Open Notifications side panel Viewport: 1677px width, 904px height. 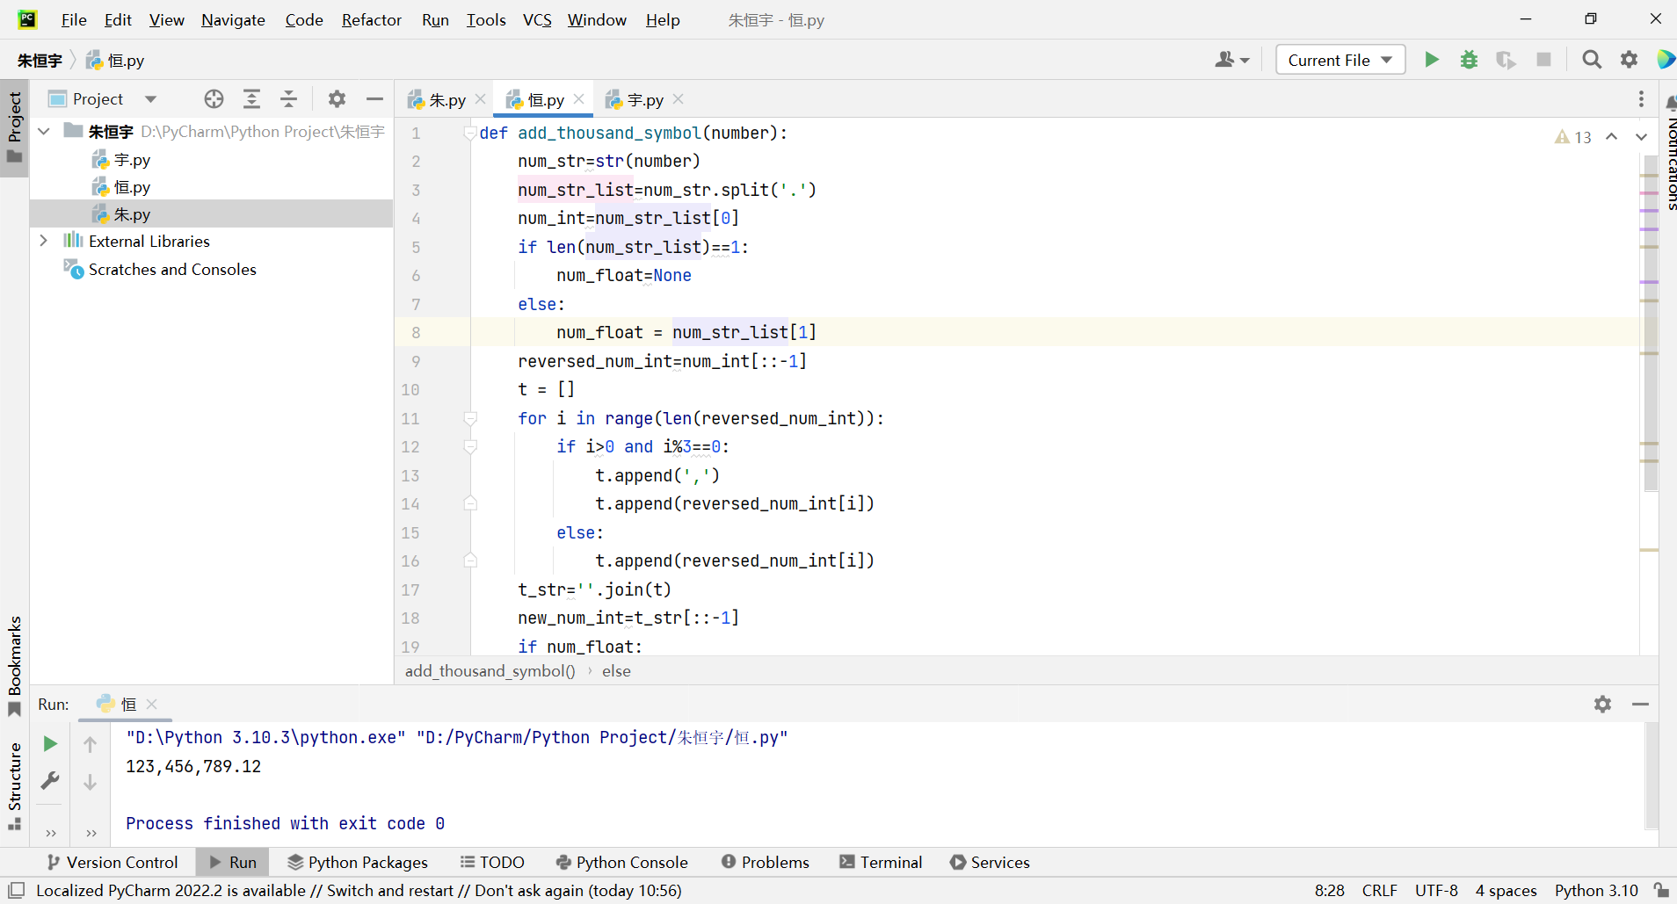tap(1669, 154)
